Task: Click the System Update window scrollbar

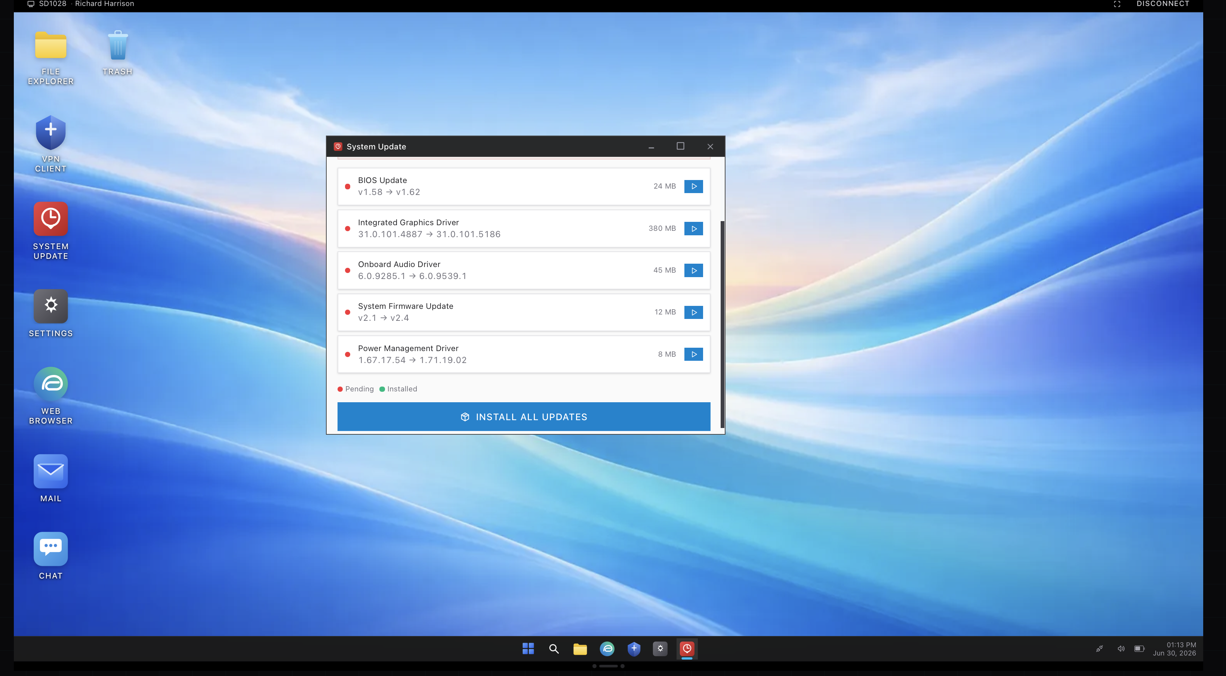Action: pos(722,324)
